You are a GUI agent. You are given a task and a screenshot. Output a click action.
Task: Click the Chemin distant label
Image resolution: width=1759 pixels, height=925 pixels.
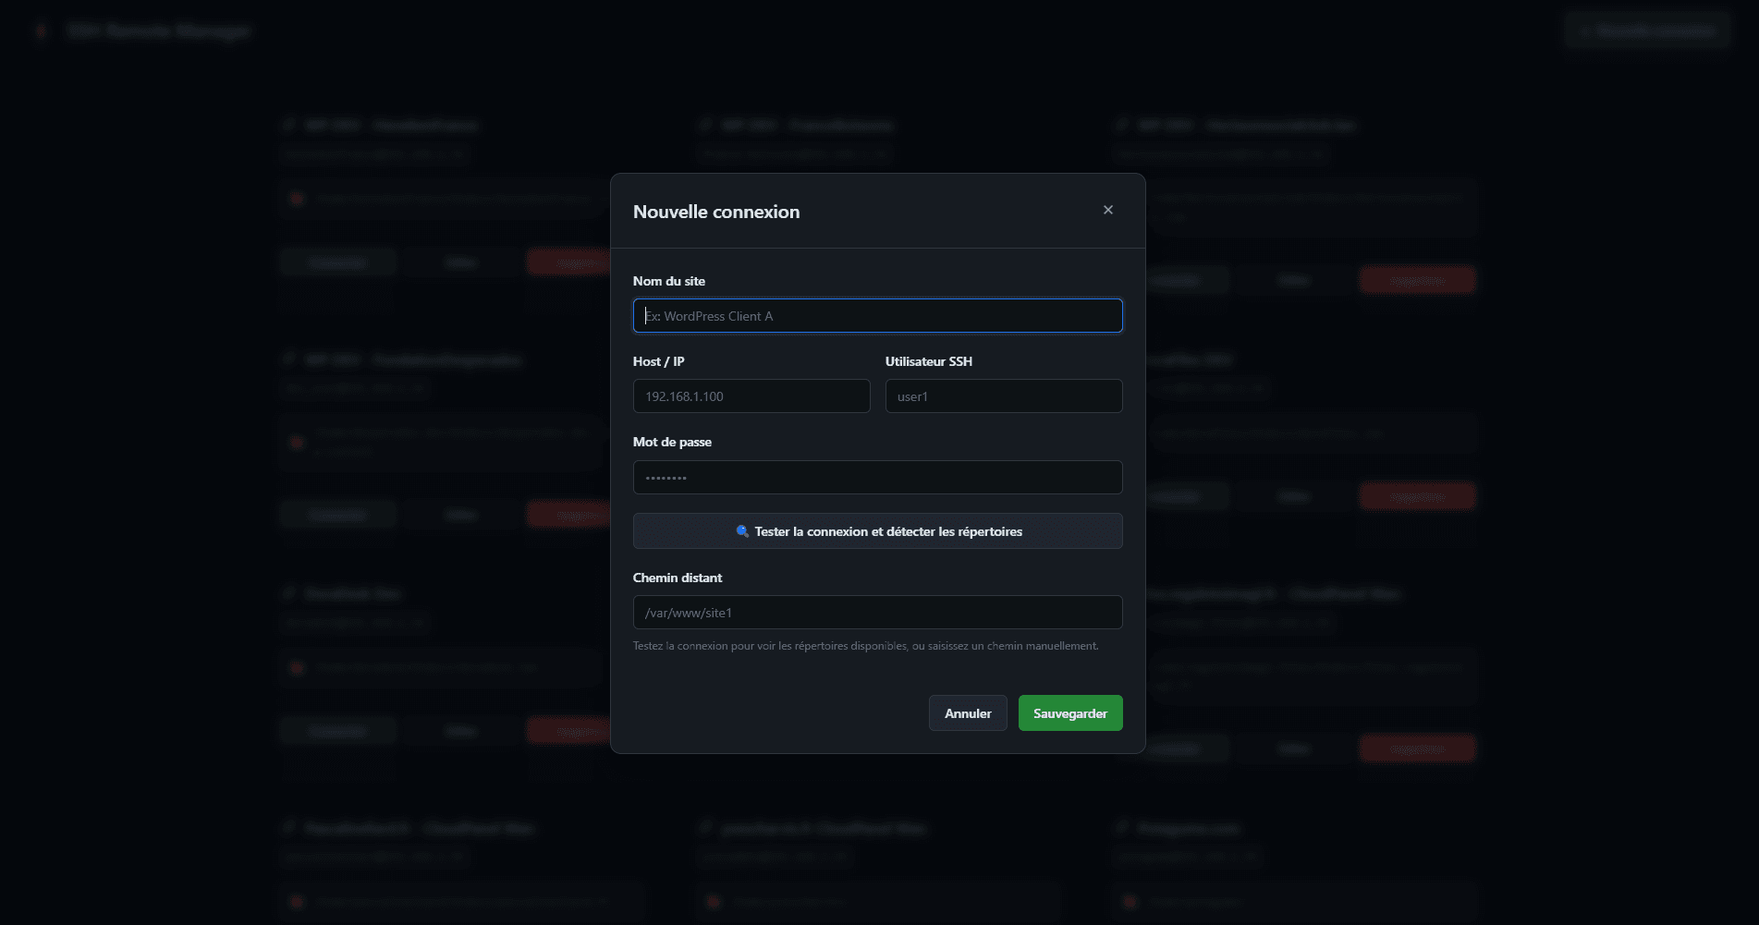pyautogui.click(x=677, y=578)
